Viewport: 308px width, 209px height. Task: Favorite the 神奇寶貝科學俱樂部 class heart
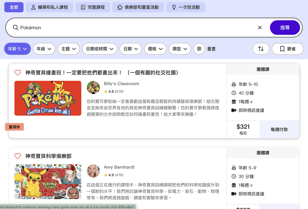pos(17,156)
